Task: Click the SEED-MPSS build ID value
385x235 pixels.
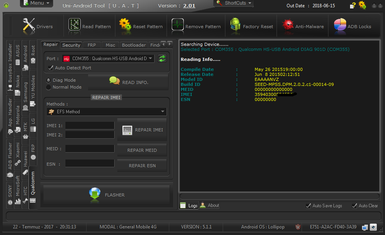Action: click(294, 84)
